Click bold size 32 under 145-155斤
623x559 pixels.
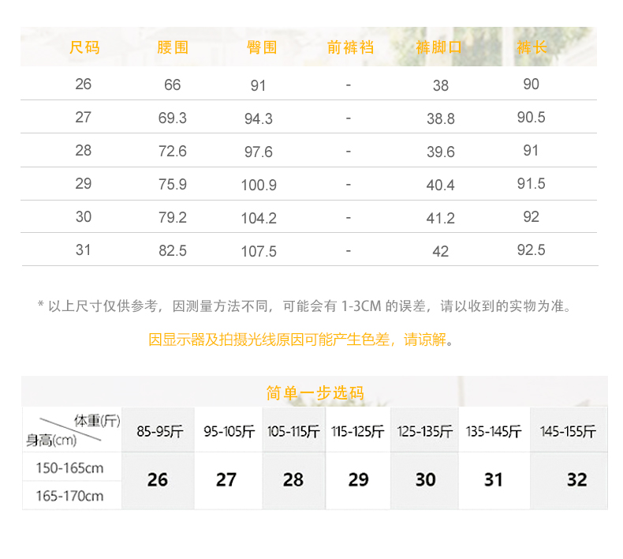pyautogui.click(x=577, y=480)
